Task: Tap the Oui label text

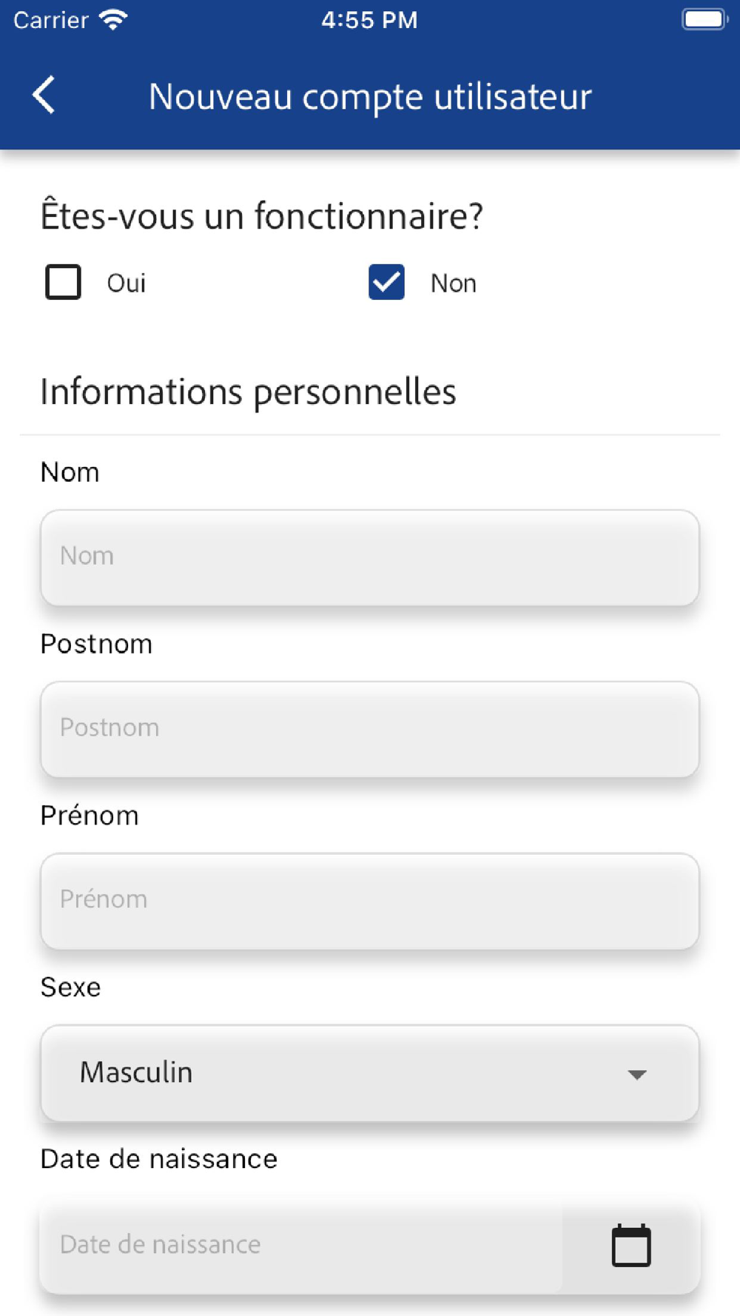Action: point(126,283)
